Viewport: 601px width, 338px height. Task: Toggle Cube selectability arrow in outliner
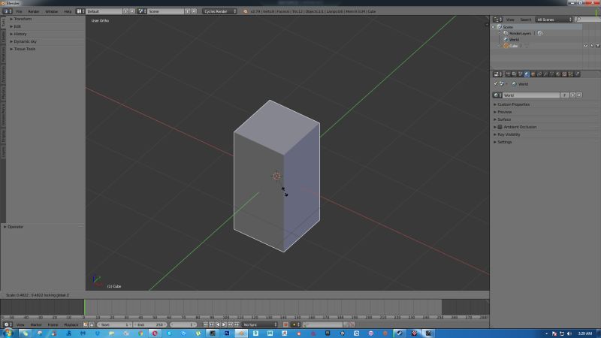click(x=591, y=46)
